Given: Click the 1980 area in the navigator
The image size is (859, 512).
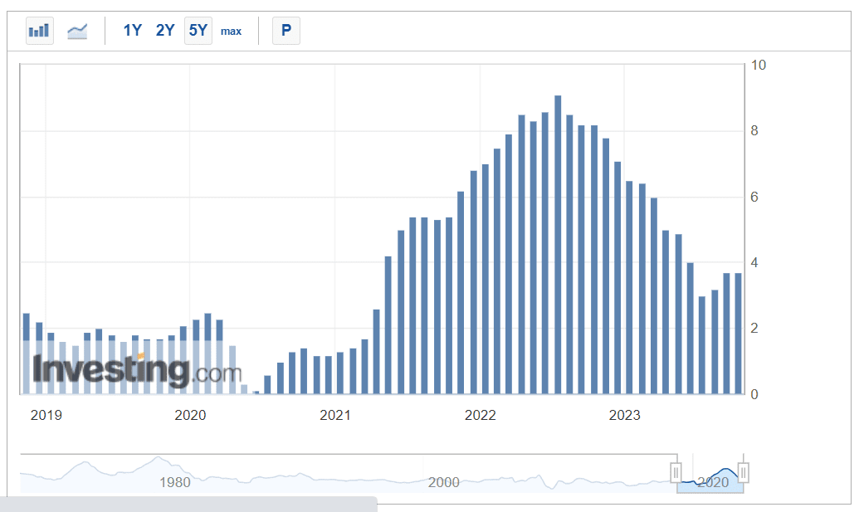Looking at the screenshot, I should 174,482.
